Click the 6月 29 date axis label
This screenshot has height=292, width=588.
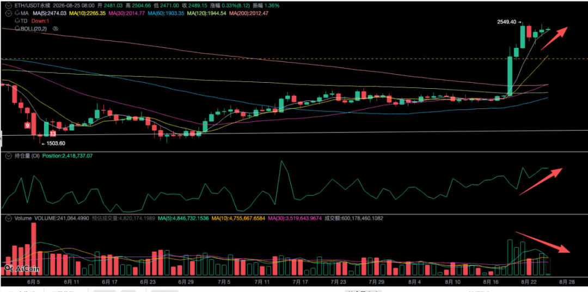186,281
